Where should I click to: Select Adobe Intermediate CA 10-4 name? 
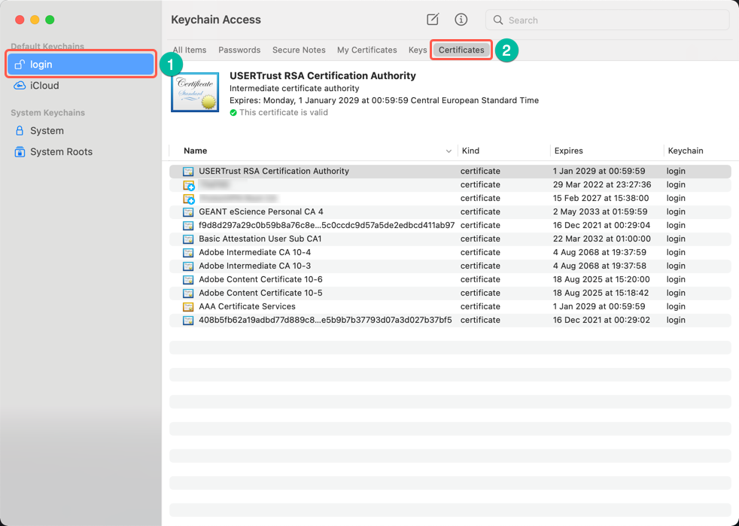click(x=254, y=252)
